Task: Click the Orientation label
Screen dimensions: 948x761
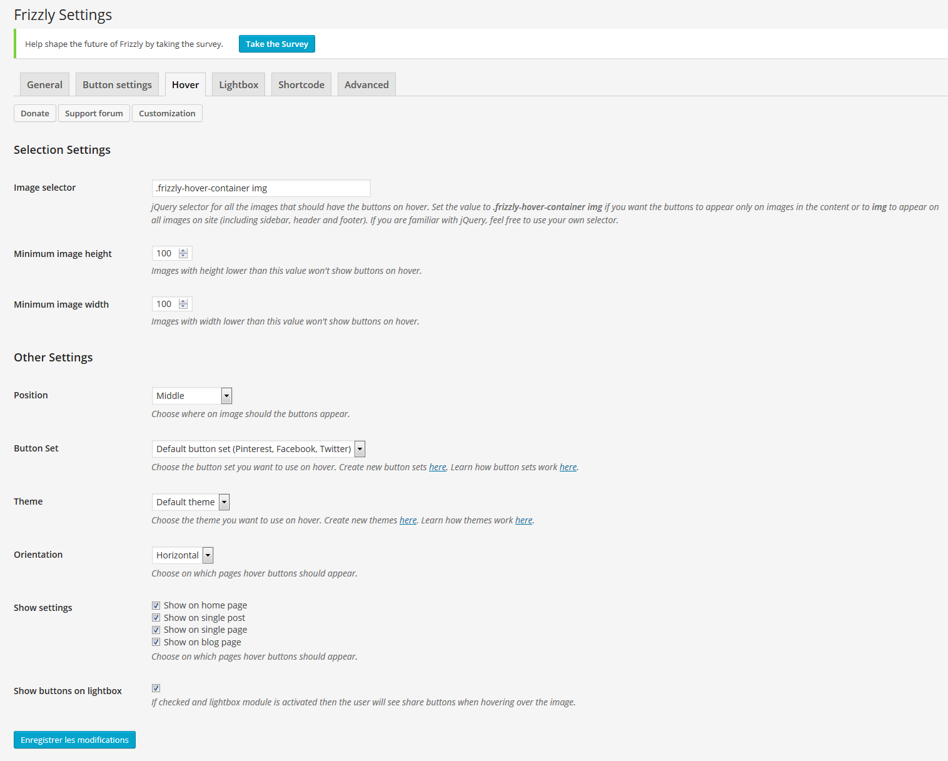Action: tap(38, 555)
